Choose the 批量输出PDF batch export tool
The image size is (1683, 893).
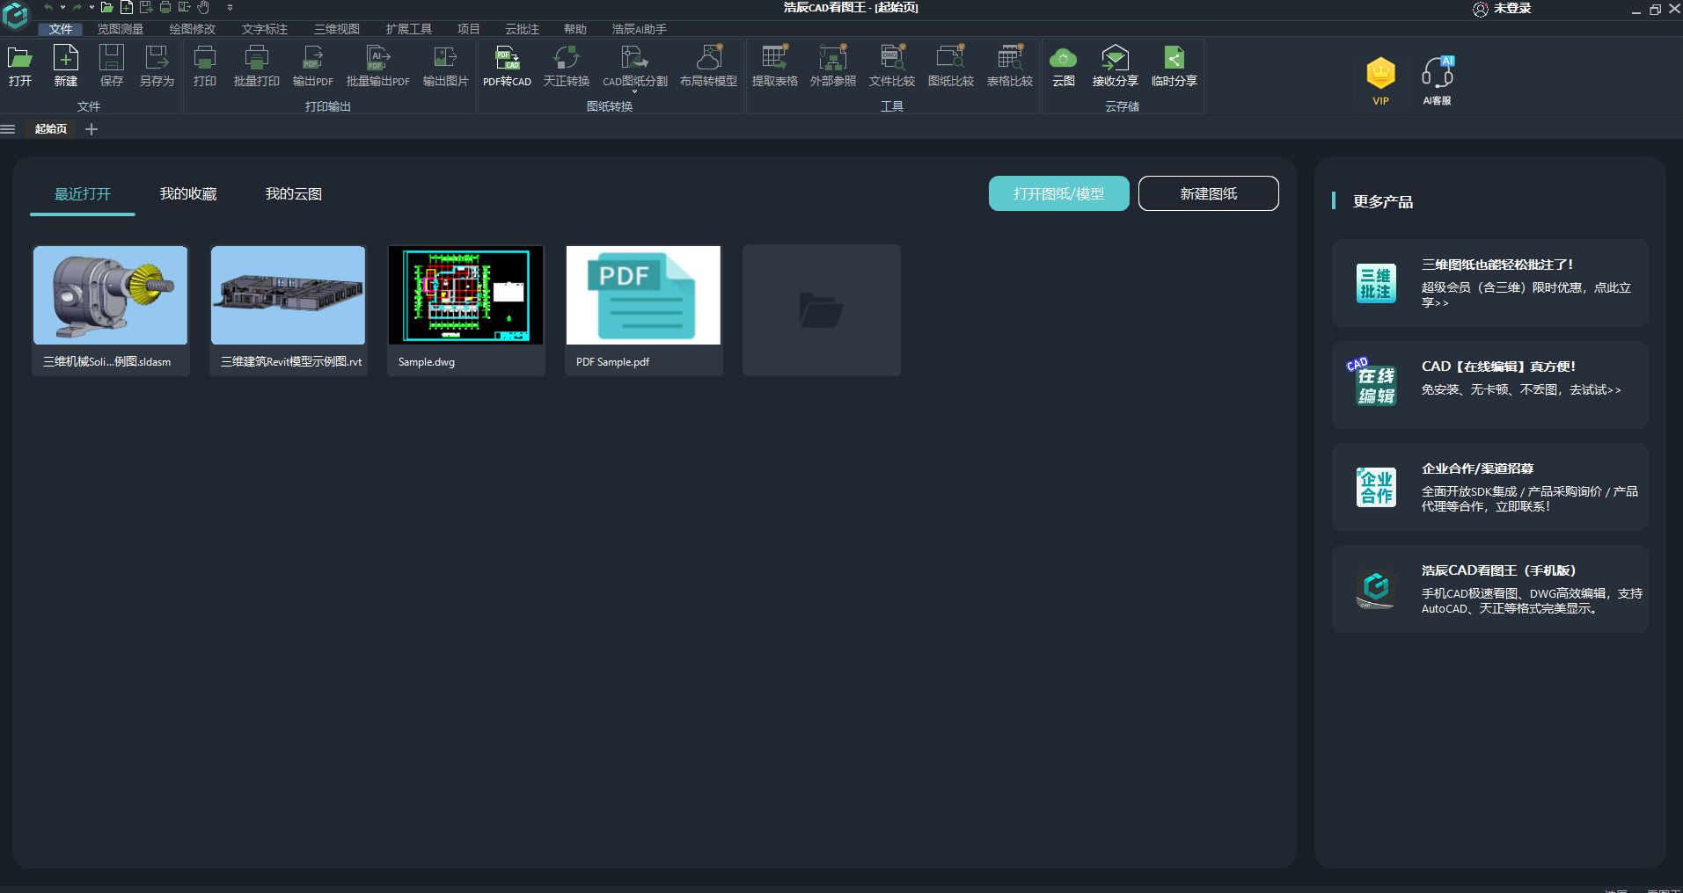point(378,66)
